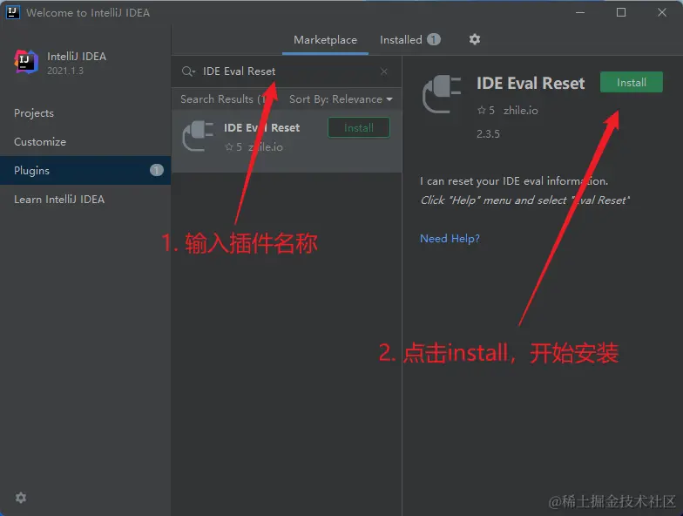Go to the Projects section
Image resolution: width=683 pixels, height=516 pixels.
[34, 113]
